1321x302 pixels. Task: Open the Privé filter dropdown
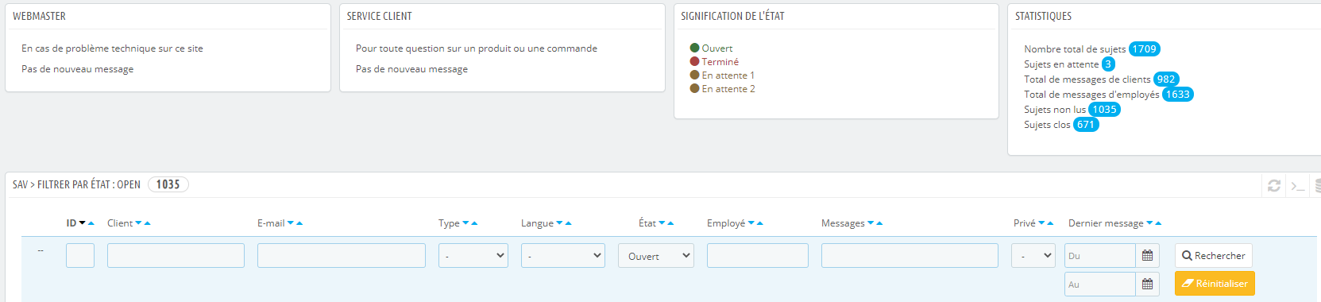pos(1033,255)
